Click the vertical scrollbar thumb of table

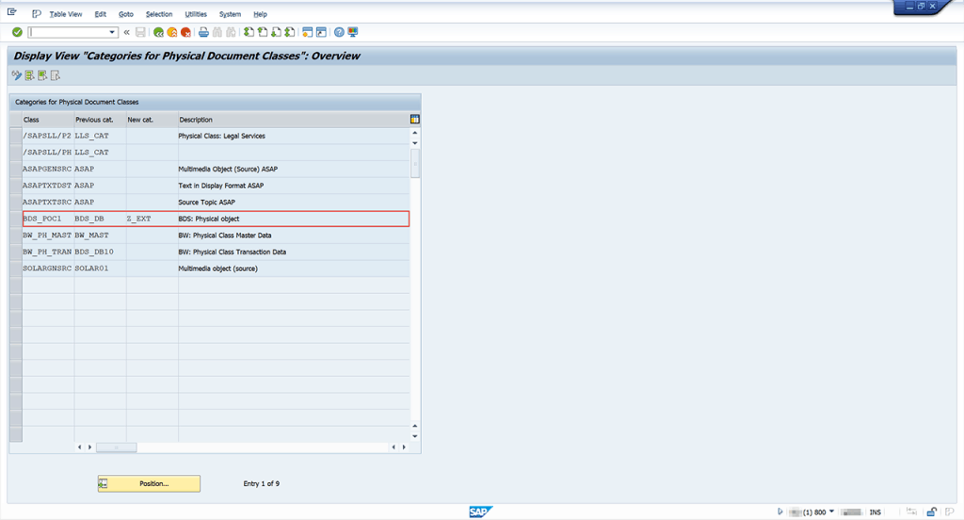click(415, 164)
